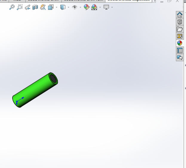186x168 pixels.
Task: Expand the View Orientation dropdown arrow
Action: tap(57, 7)
